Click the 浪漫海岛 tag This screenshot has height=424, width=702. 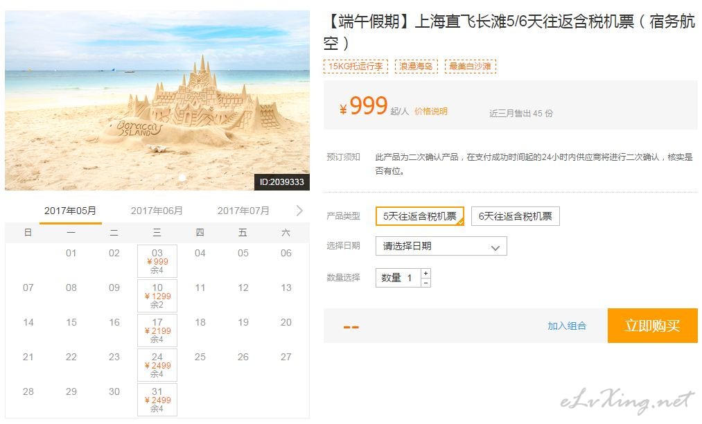pyautogui.click(x=416, y=67)
